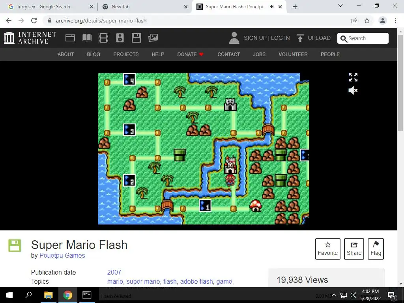Screen dimensions: 404x303
Task: Open the Chrome three-dot menu
Action: (395, 21)
